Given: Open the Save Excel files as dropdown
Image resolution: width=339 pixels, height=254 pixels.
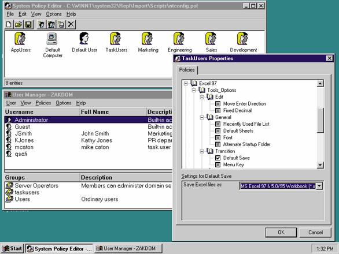Looking at the screenshot, I should tap(320, 186).
